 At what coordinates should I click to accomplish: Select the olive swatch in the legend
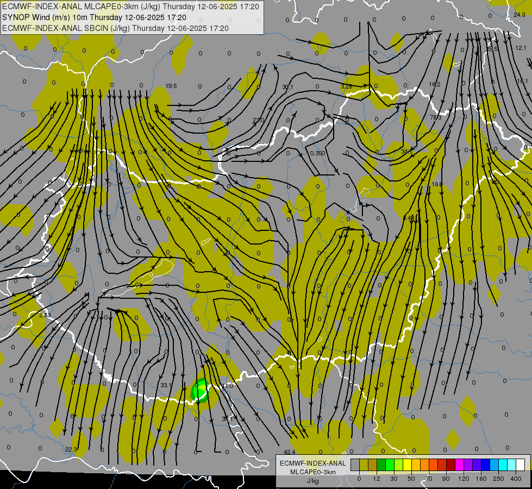coord(364,465)
